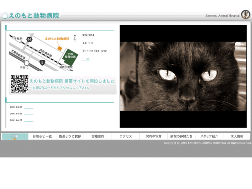Click the orange hospital label on the map
252x189 pixels.
click(x=57, y=39)
